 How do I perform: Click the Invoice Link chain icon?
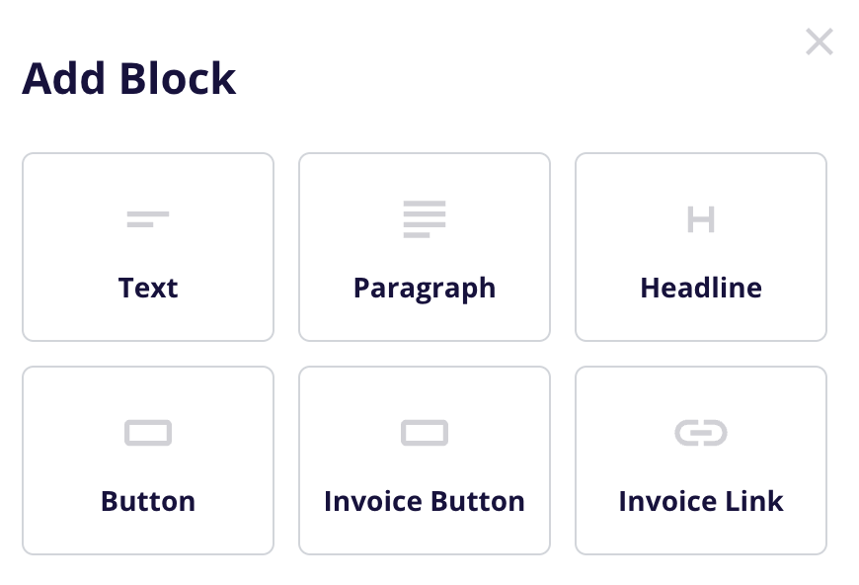[x=701, y=433]
